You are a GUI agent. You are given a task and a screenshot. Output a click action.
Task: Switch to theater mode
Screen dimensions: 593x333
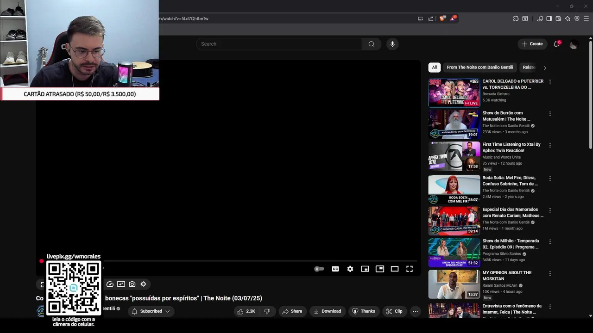pos(395,269)
